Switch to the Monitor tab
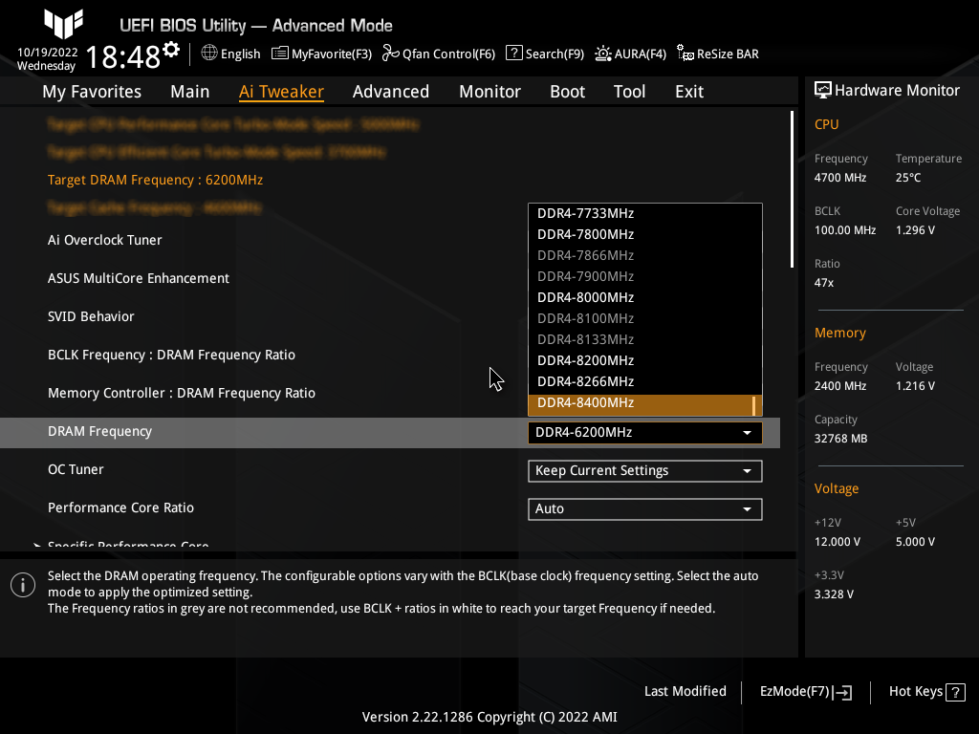Viewport: 979px width, 734px height. point(489,91)
